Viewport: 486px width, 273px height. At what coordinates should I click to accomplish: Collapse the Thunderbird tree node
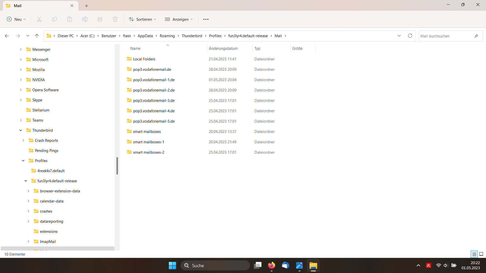click(x=21, y=130)
